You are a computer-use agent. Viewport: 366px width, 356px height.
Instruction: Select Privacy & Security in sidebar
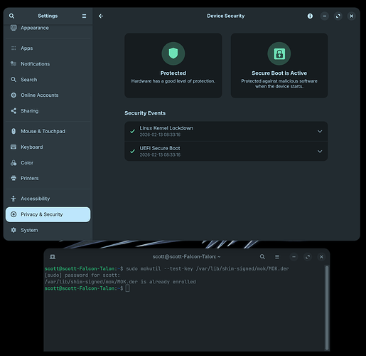pyautogui.click(x=48, y=214)
